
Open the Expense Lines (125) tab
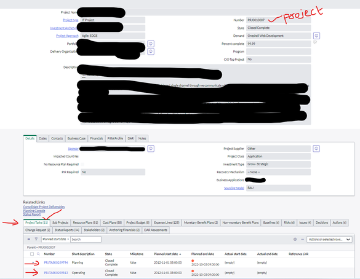click(x=166, y=222)
